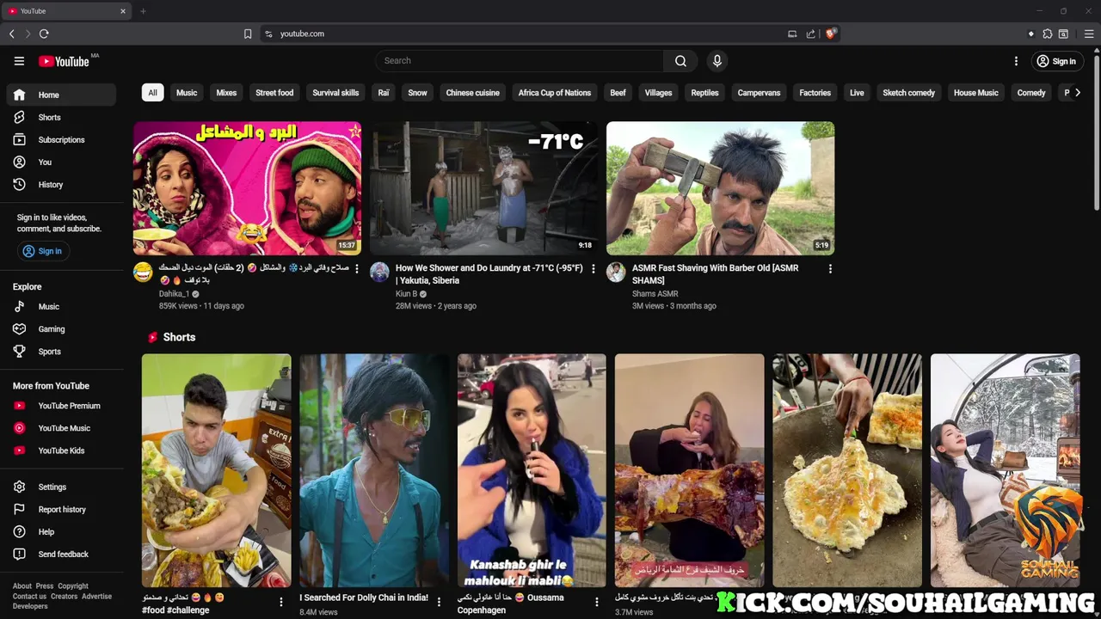1101x619 pixels.
Task: Click Sign in button in header
Action: click(x=1055, y=61)
